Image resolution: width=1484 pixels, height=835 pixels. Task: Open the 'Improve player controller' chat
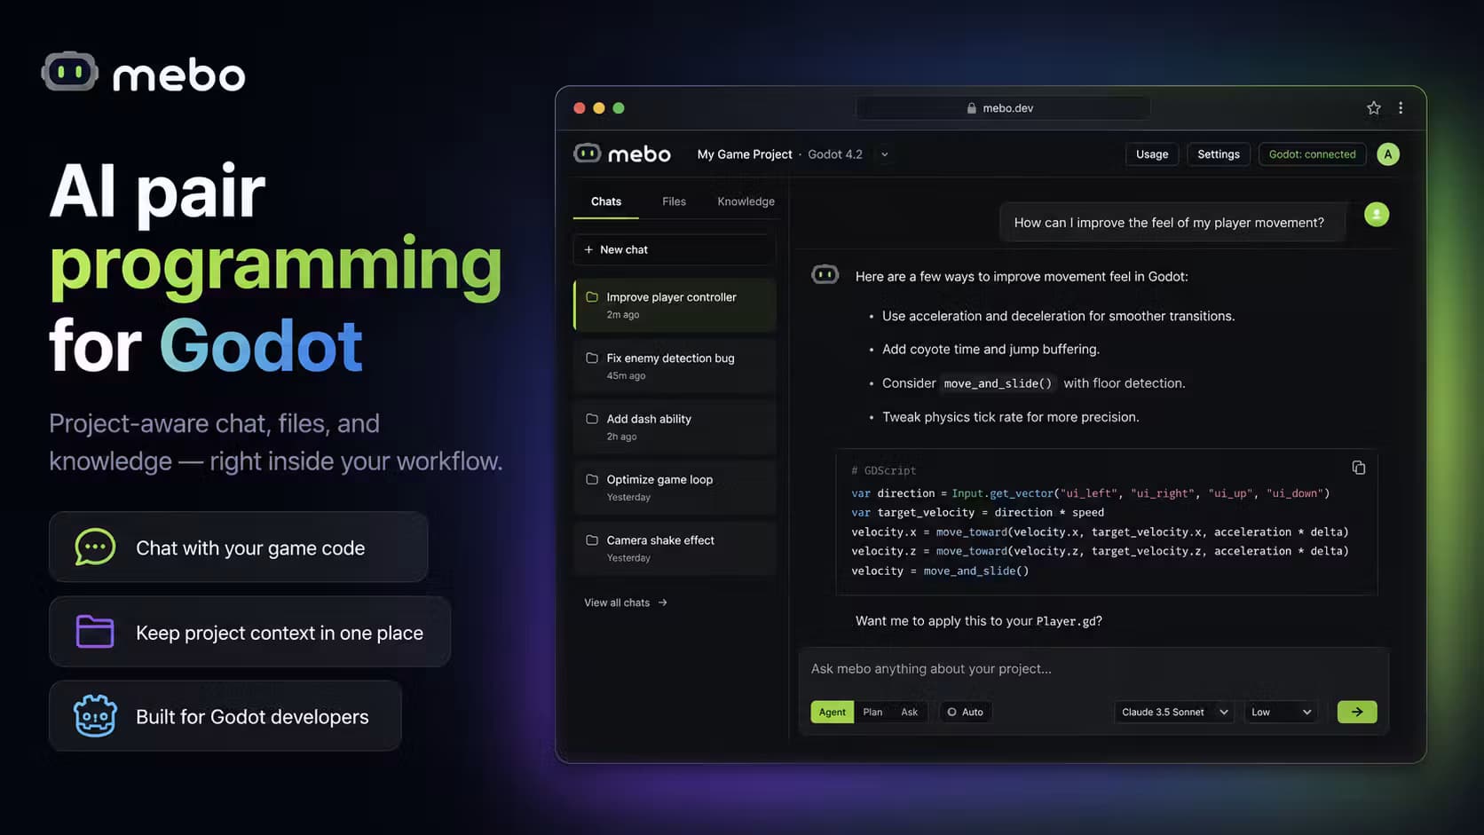pyautogui.click(x=675, y=305)
